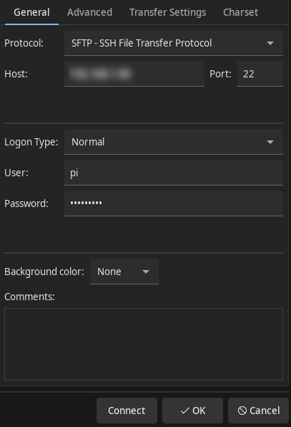Select SFTP protocol combo box text
291x427 pixels.
click(x=142, y=43)
